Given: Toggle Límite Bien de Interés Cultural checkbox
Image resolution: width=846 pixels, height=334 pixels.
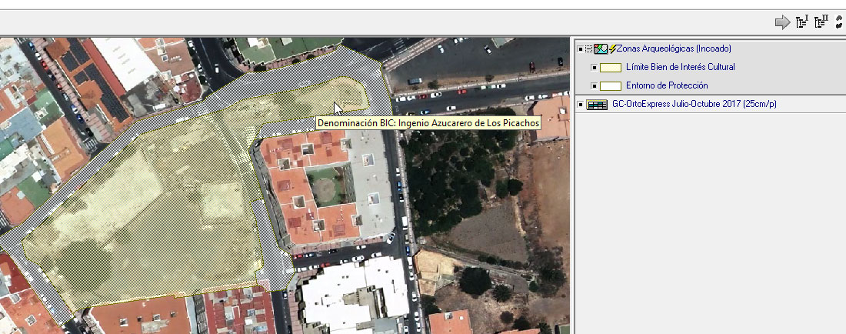Looking at the screenshot, I should coord(594,68).
